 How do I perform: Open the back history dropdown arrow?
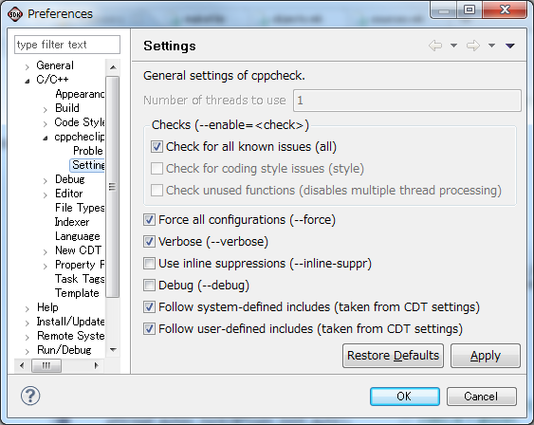(x=453, y=46)
